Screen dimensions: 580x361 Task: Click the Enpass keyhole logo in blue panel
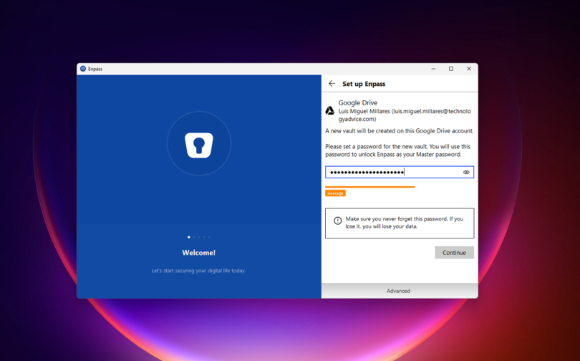199,144
